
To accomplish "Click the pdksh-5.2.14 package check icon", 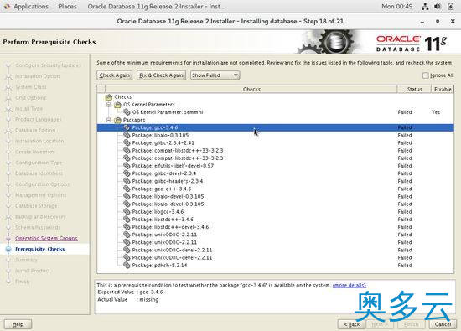I will coord(127,265).
